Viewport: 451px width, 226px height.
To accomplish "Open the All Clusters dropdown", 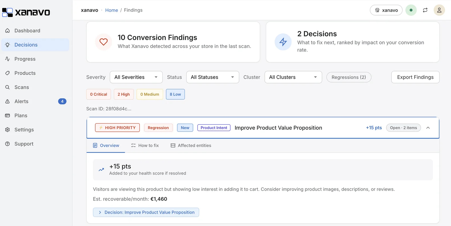I will coord(293,77).
